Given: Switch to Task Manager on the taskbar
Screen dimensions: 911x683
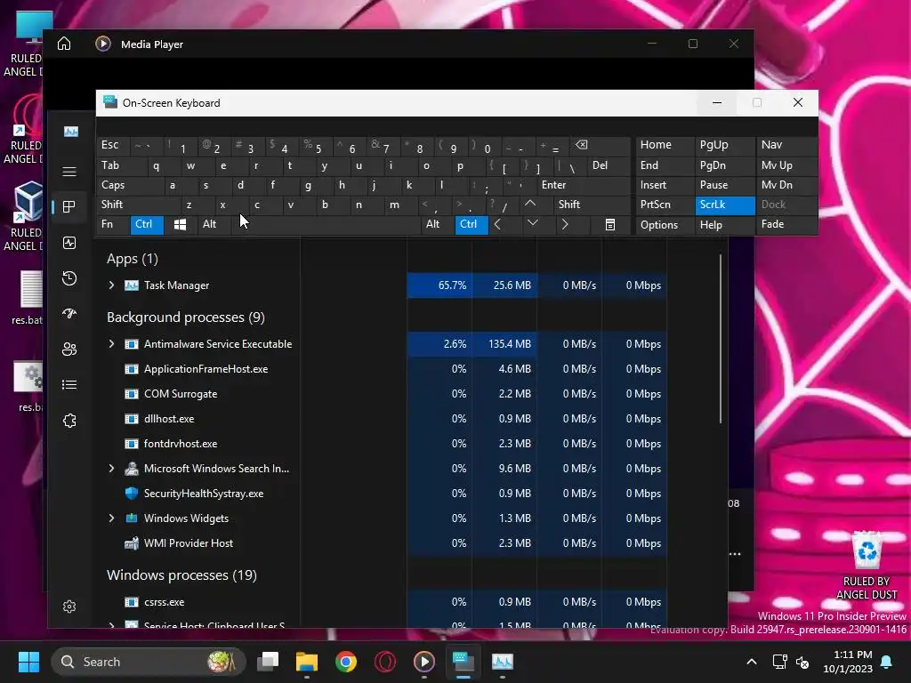Looking at the screenshot, I should [x=503, y=662].
